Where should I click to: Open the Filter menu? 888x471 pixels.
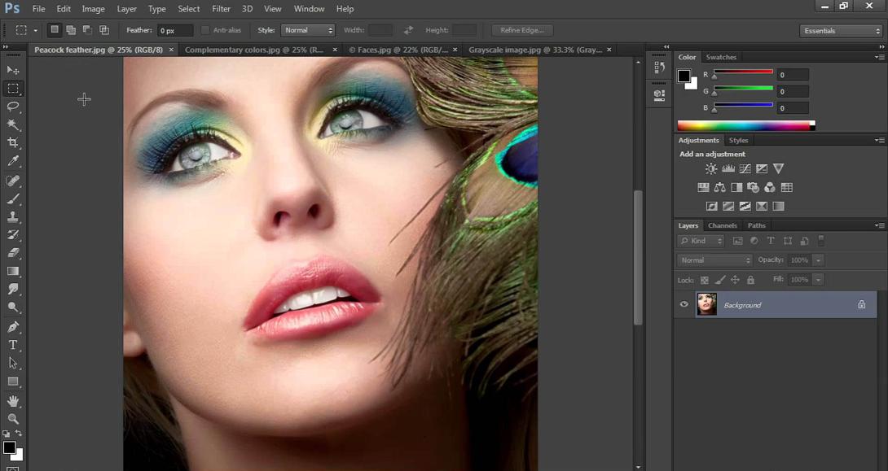tap(221, 9)
